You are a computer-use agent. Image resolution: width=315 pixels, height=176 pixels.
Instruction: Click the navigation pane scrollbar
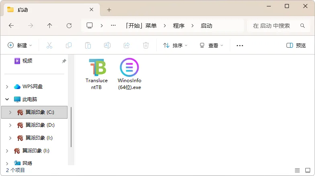(x=71, y=127)
